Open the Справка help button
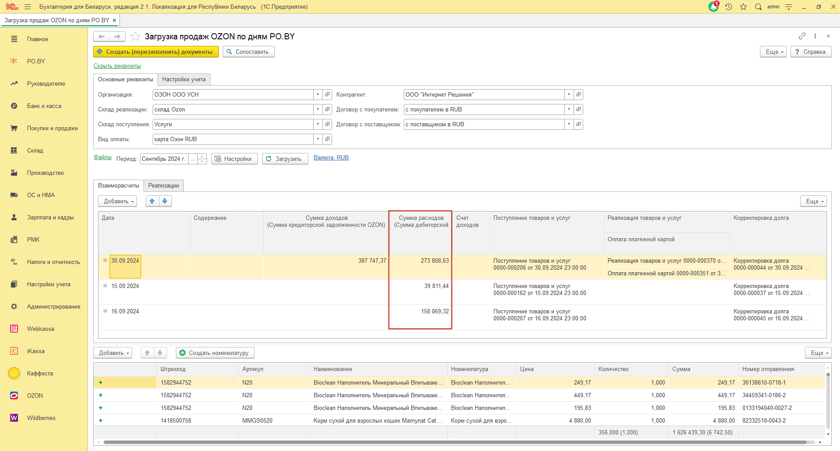Image resolution: width=840 pixels, height=451 pixels. [x=811, y=52]
